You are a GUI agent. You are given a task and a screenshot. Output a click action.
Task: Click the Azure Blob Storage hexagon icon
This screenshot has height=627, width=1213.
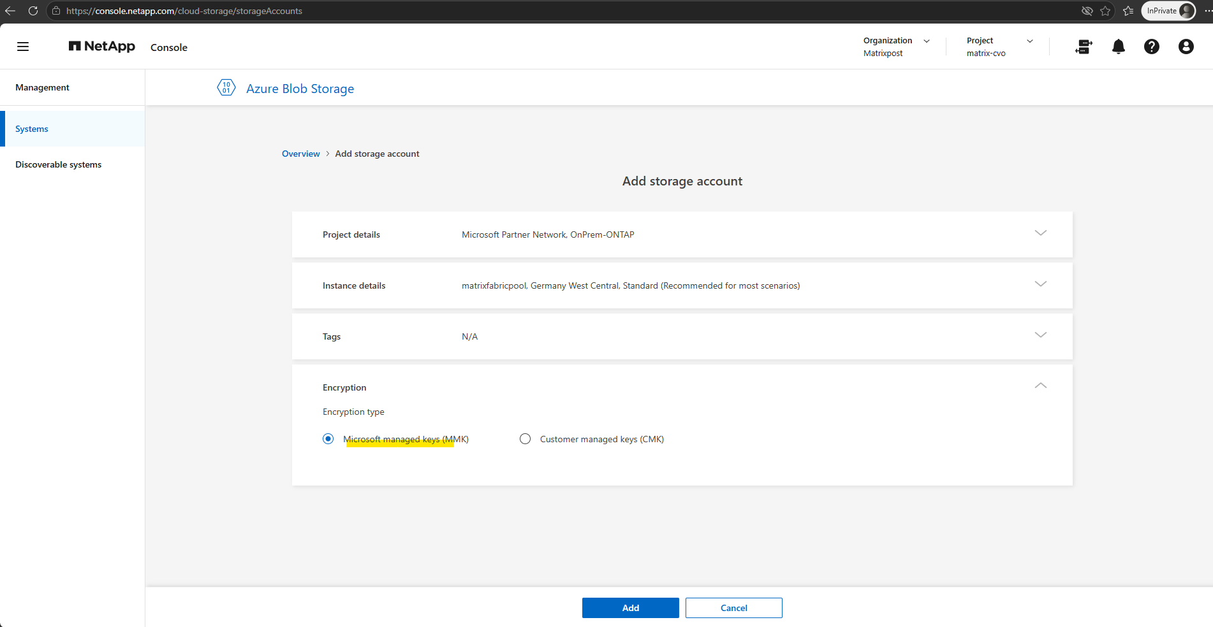click(226, 88)
